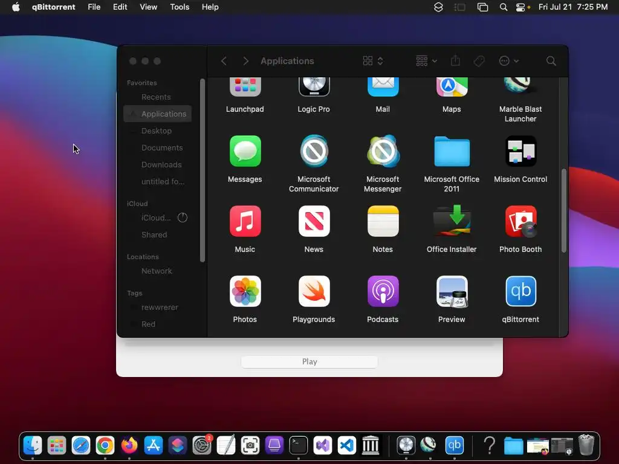Click the Finder sidebar scrollbar
This screenshot has height=464, width=619.
[x=203, y=170]
